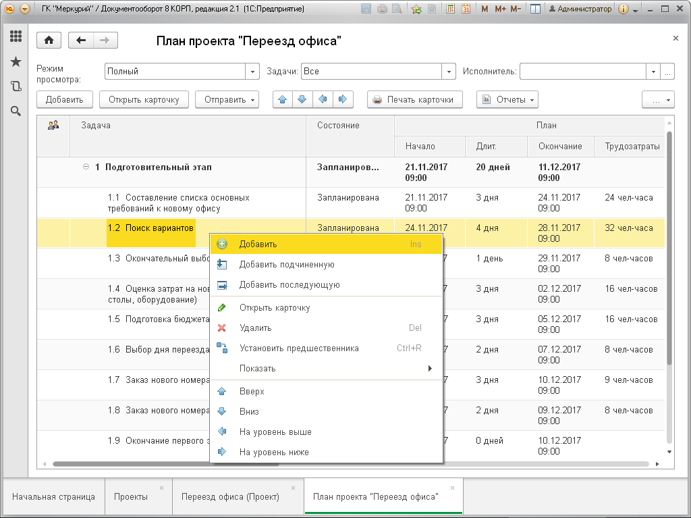The image size is (691, 518).
Task: Open the Отправить dropdown button
Action: tap(227, 100)
